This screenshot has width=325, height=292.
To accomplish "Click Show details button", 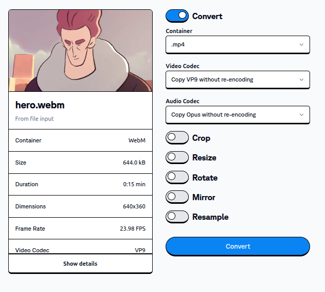I will click(80, 264).
